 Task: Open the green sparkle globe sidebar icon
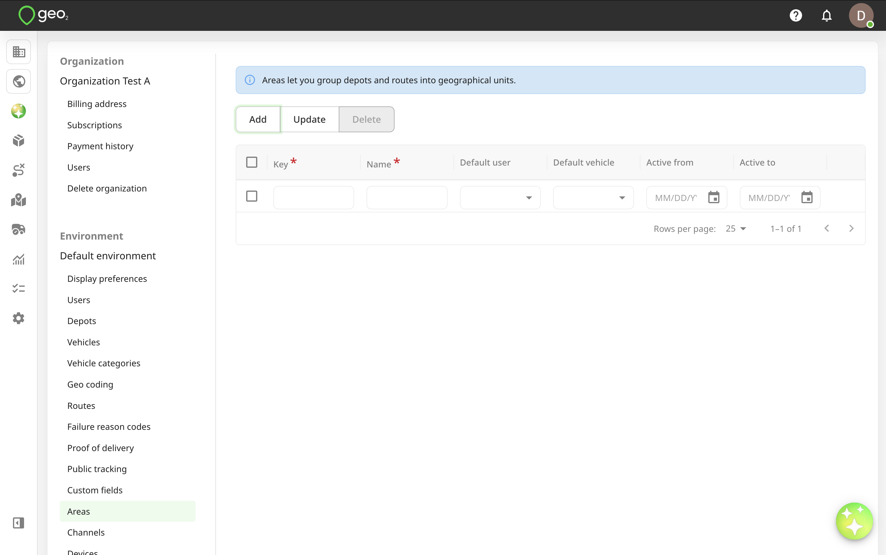[19, 111]
